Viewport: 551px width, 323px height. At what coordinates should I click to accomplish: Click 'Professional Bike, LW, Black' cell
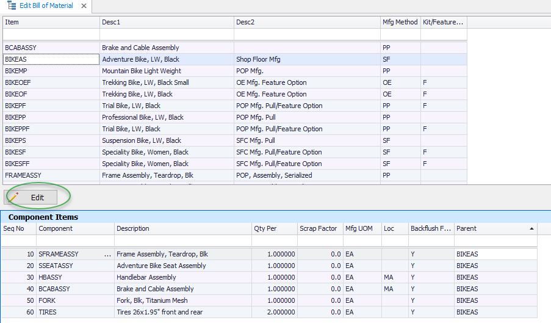167,117
